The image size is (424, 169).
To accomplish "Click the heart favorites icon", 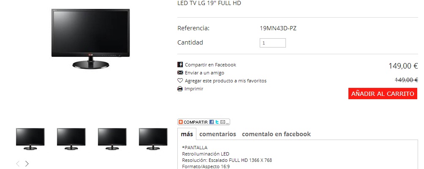I will click(180, 80).
